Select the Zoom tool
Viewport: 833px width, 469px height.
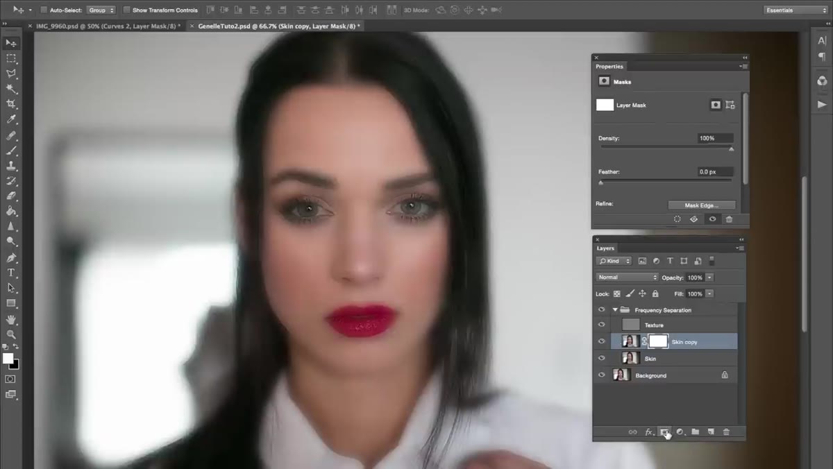coord(11,335)
